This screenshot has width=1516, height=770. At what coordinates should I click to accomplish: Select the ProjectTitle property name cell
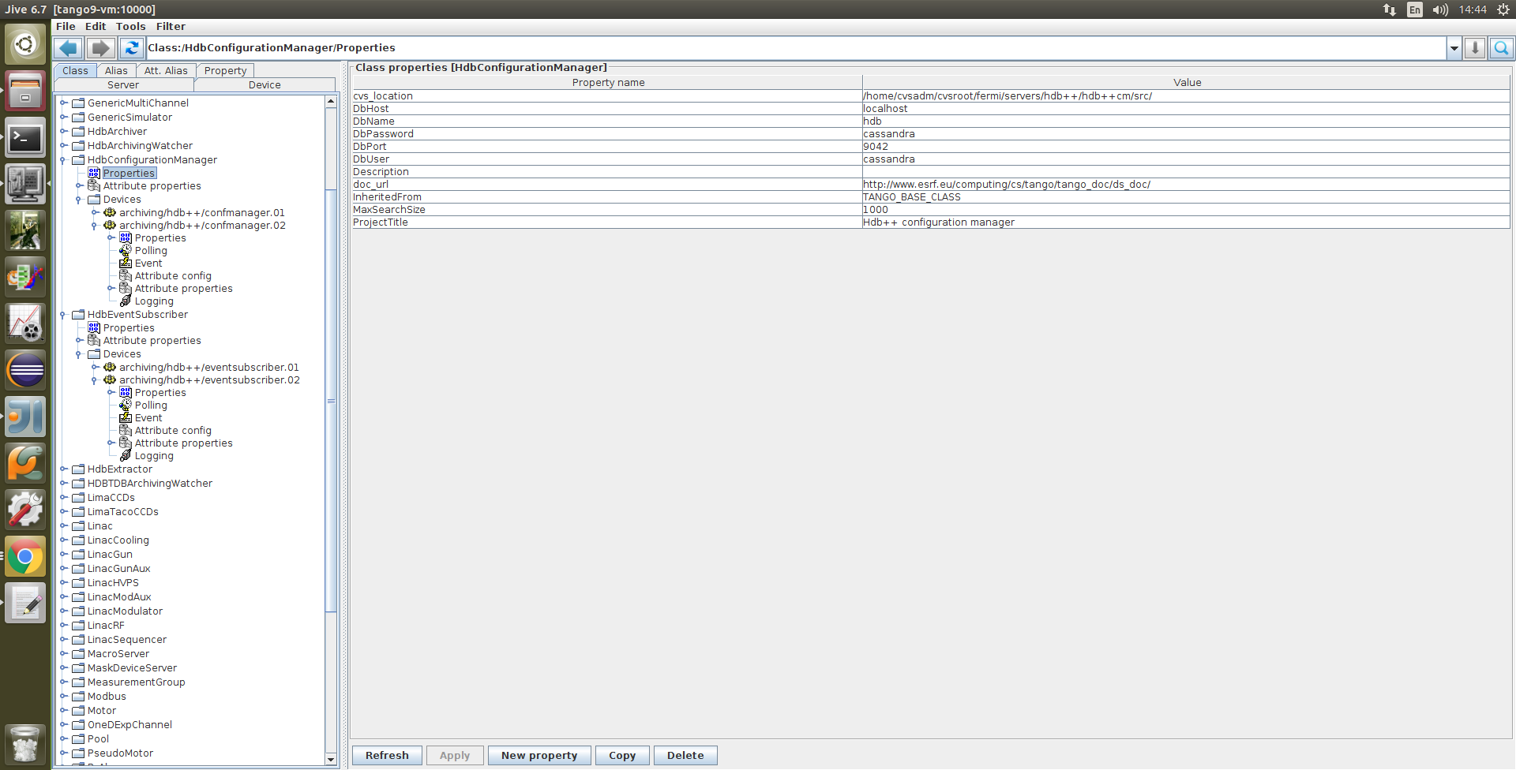tap(606, 222)
